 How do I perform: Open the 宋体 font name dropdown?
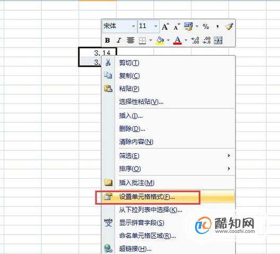coord(134,27)
